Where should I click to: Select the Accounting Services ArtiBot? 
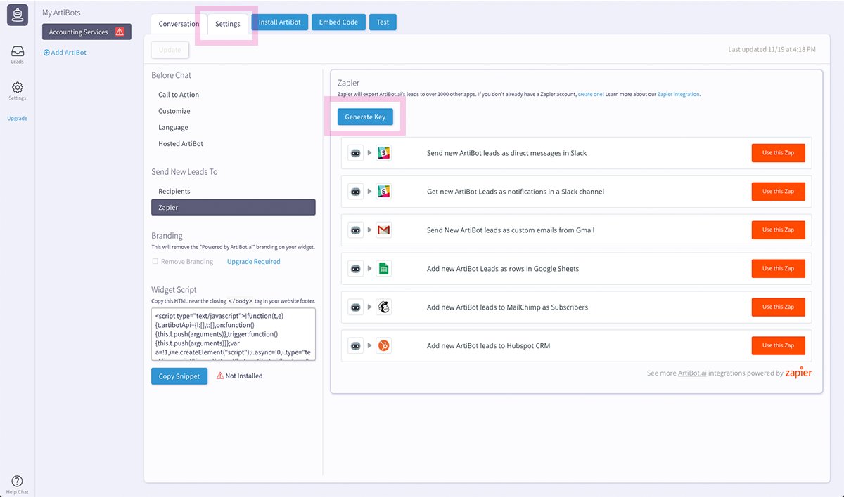tap(87, 32)
